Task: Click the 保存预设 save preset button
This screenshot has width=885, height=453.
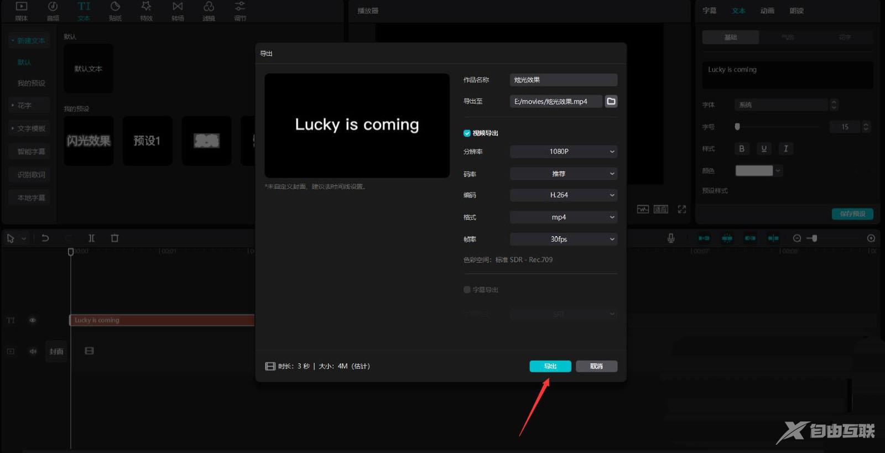Action: click(852, 214)
